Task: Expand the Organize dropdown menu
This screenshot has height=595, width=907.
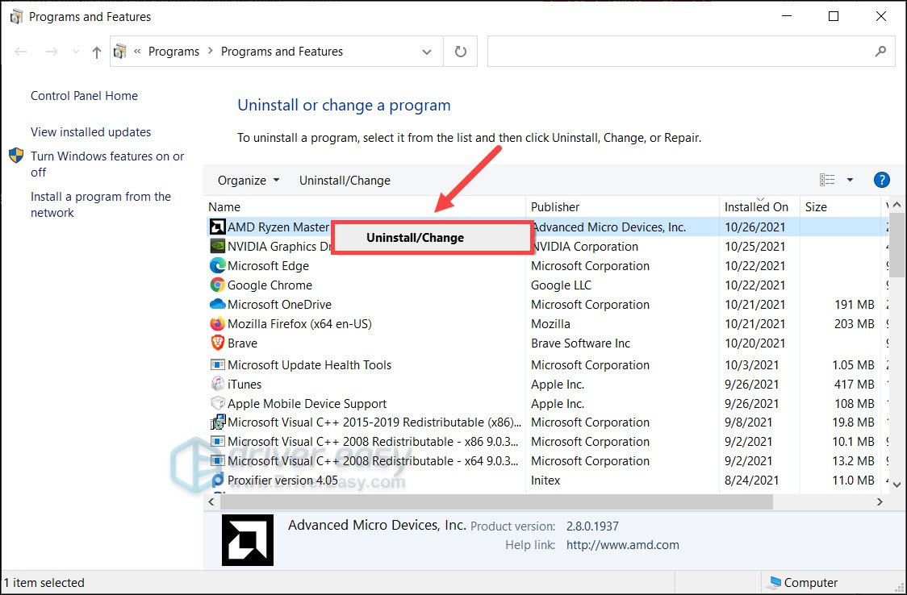Action: click(x=249, y=181)
